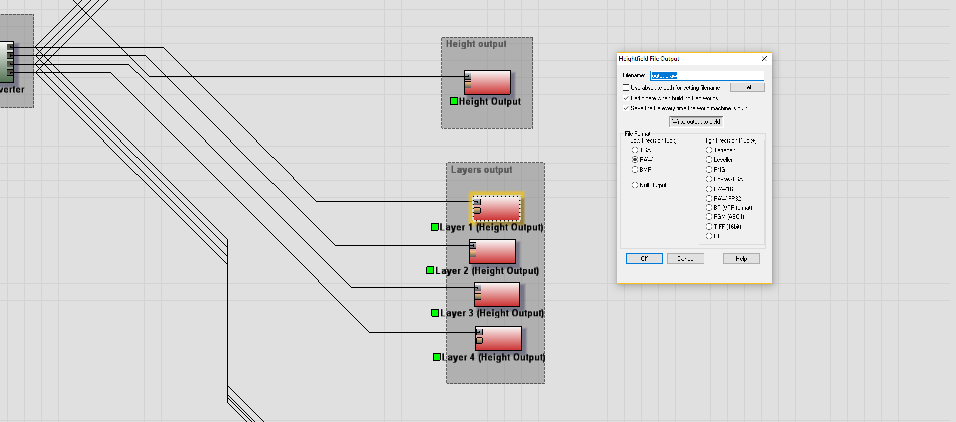The image size is (956, 422).
Task: Click the Layer 2 (Height Output) label
Action: [487, 271]
